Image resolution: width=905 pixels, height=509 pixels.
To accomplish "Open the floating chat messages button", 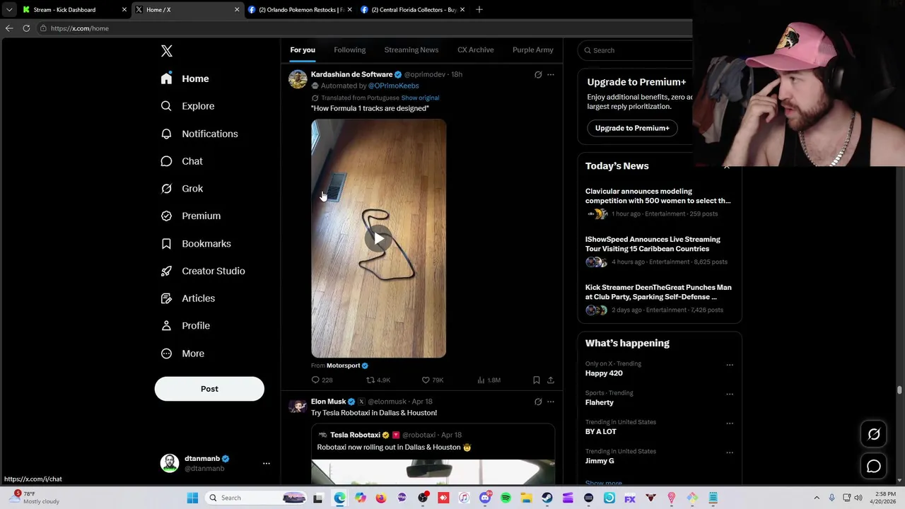I will point(874,467).
